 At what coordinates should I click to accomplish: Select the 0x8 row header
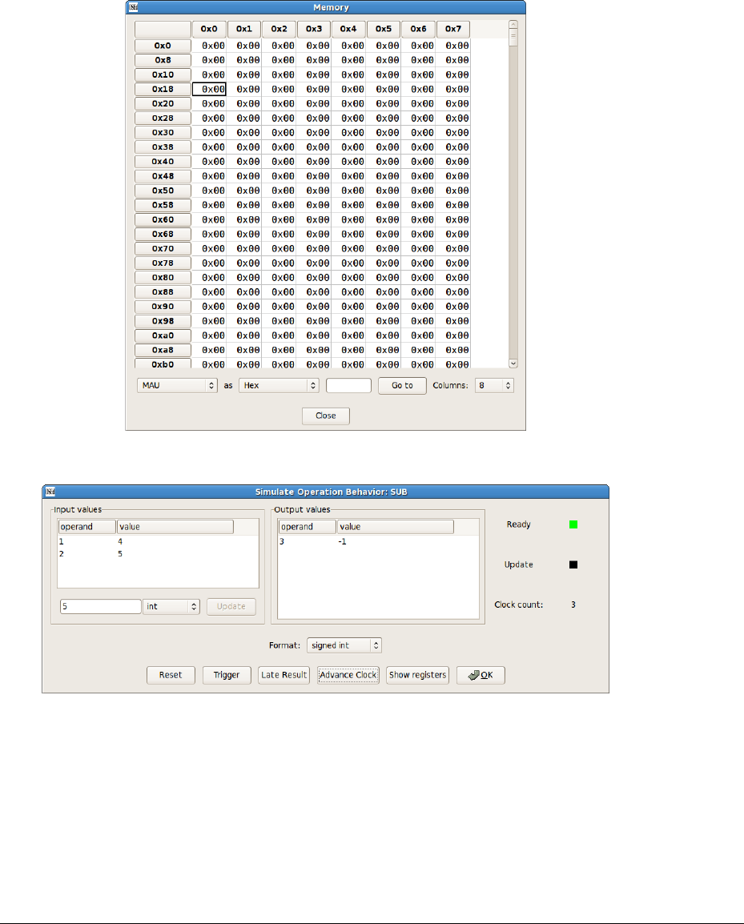[x=163, y=60]
